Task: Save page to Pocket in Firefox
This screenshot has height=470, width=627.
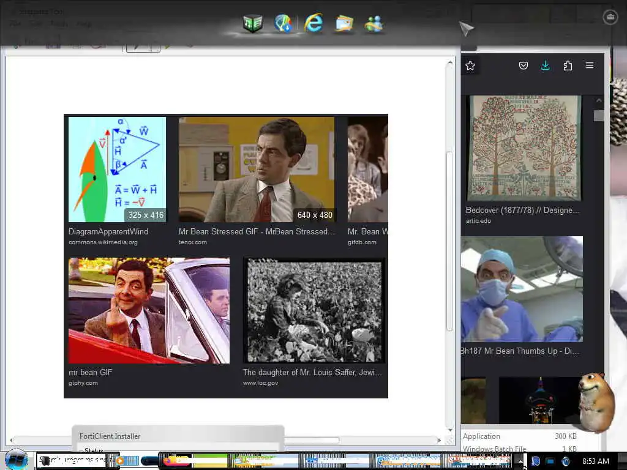Action: pyautogui.click(x=524, y=65)
